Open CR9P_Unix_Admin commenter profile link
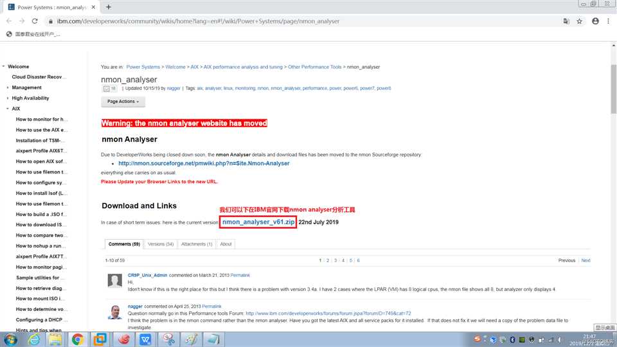The width and height of the screenshot is (617, 347). [x=148, y=276]
